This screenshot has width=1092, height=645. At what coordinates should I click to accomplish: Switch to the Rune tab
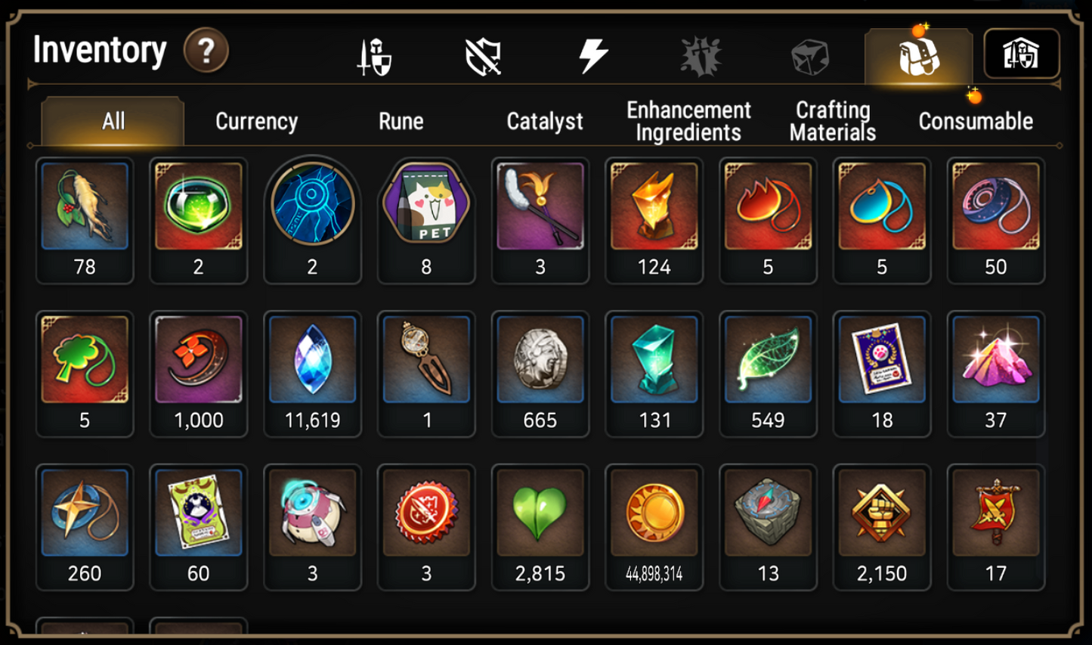coord(401,121)
